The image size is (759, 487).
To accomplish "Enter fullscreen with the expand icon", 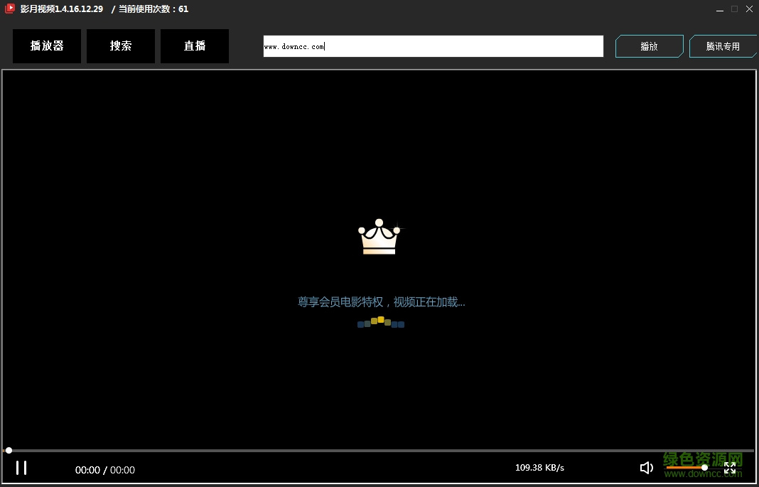I will point(730,468).
